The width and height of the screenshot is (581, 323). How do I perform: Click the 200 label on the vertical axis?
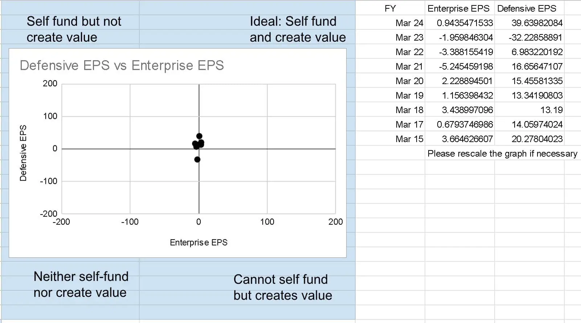coord(50,83)
